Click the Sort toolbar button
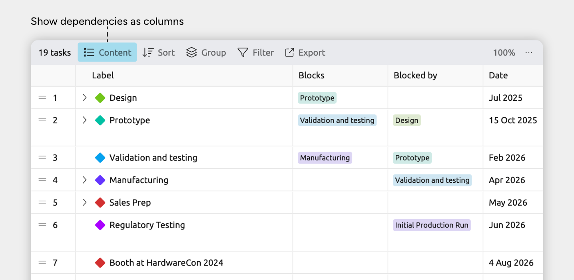The image size is (574, 280). [159, 52]
